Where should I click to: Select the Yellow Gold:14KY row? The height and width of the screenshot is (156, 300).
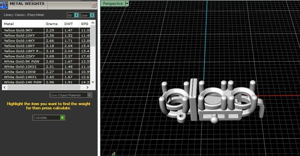(x=46, y=41)
